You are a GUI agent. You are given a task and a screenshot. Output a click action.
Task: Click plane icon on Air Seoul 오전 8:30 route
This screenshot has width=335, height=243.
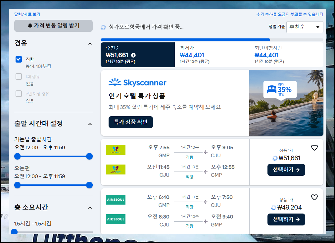tap(206, 221)
